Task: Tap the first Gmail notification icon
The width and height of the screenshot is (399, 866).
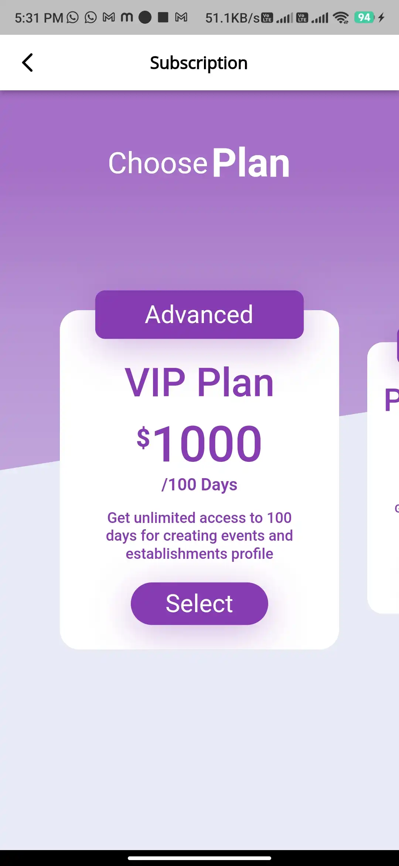Action: (x=109, y=17)
